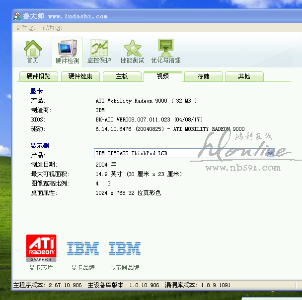The height and width of the screenshot is (300, 302).
Task: Open the 优化与清理 optimize icon
Action: click(x=165, y=51)
